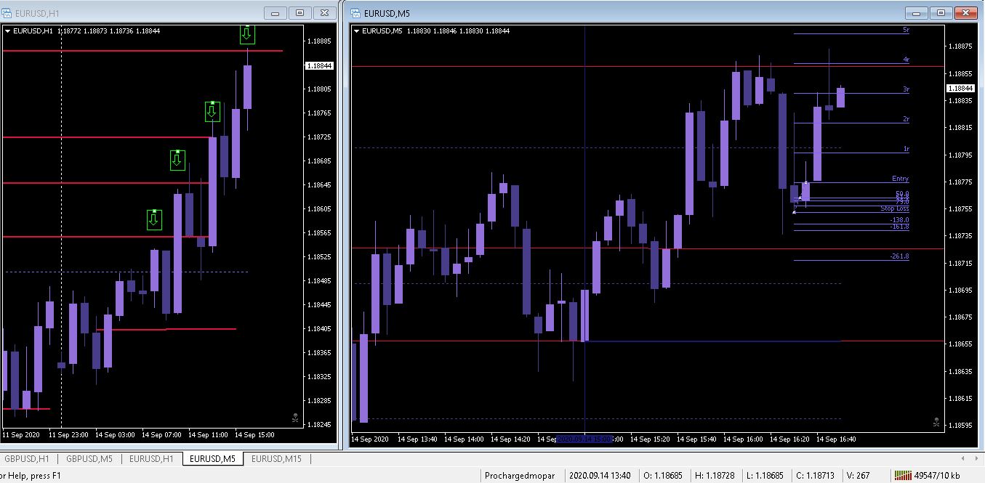The height and width of the screenshot is (483, 985).
Task: Click the -138.0 Fibonacci extension label
Action: (899, 219)
